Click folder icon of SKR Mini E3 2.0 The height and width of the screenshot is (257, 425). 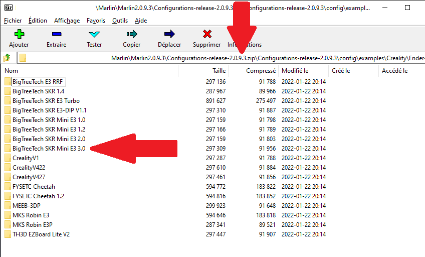[8, 139]
